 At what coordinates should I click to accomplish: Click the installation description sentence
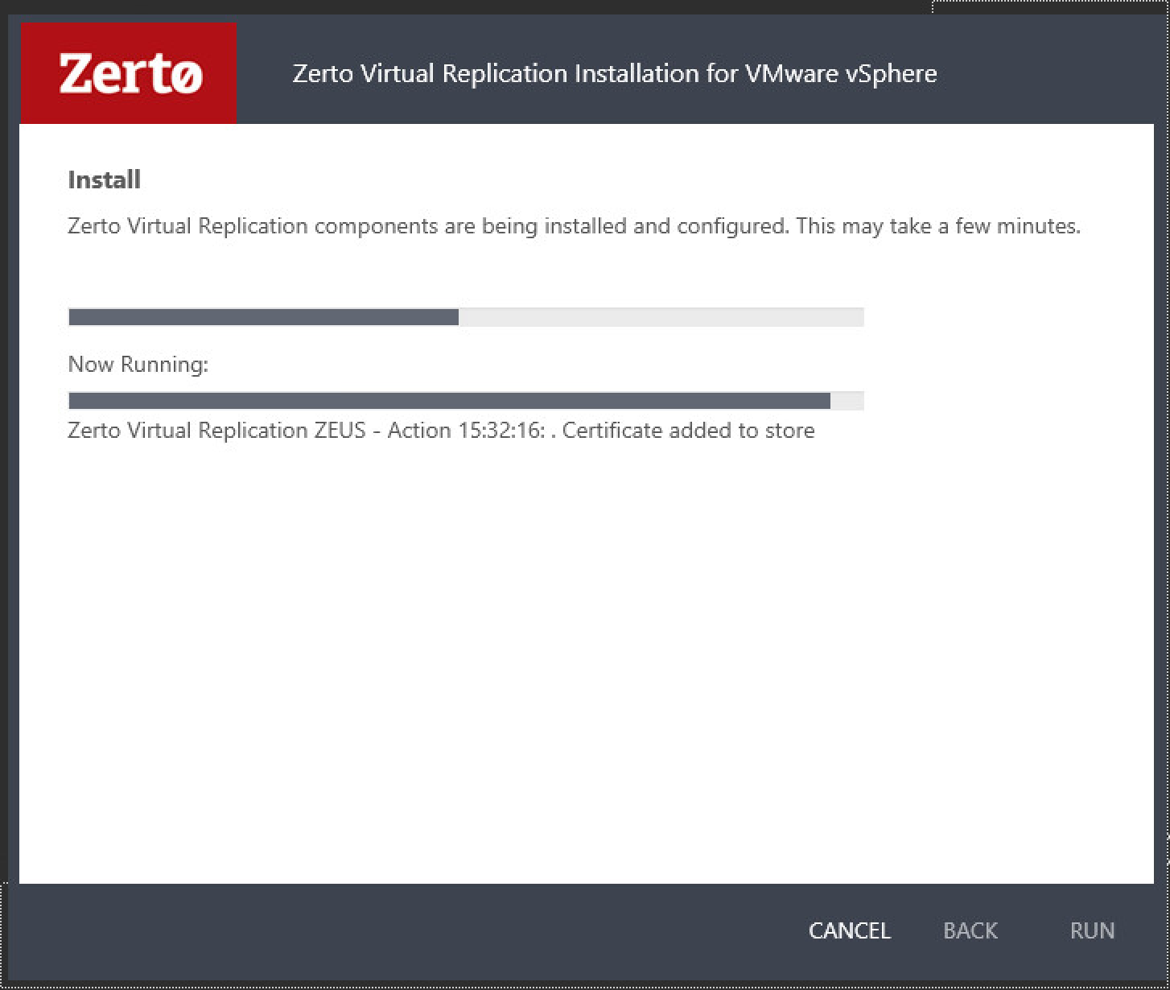coord(574,226)
